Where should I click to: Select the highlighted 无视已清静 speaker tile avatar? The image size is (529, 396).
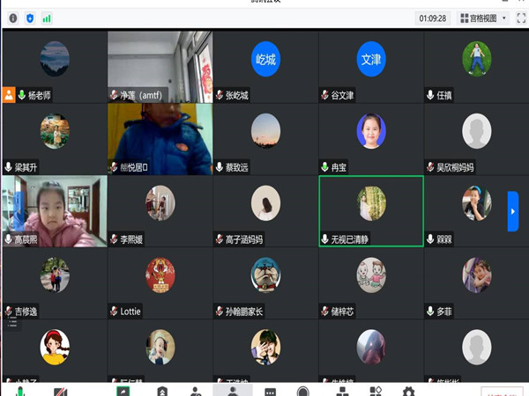pyautogui.click(x=371, y=203)
